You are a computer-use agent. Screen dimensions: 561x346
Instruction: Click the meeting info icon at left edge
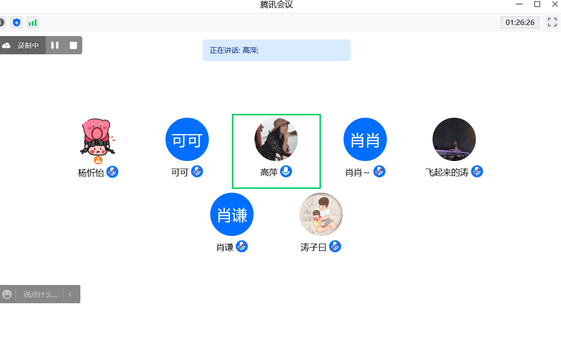coord(2,23)
